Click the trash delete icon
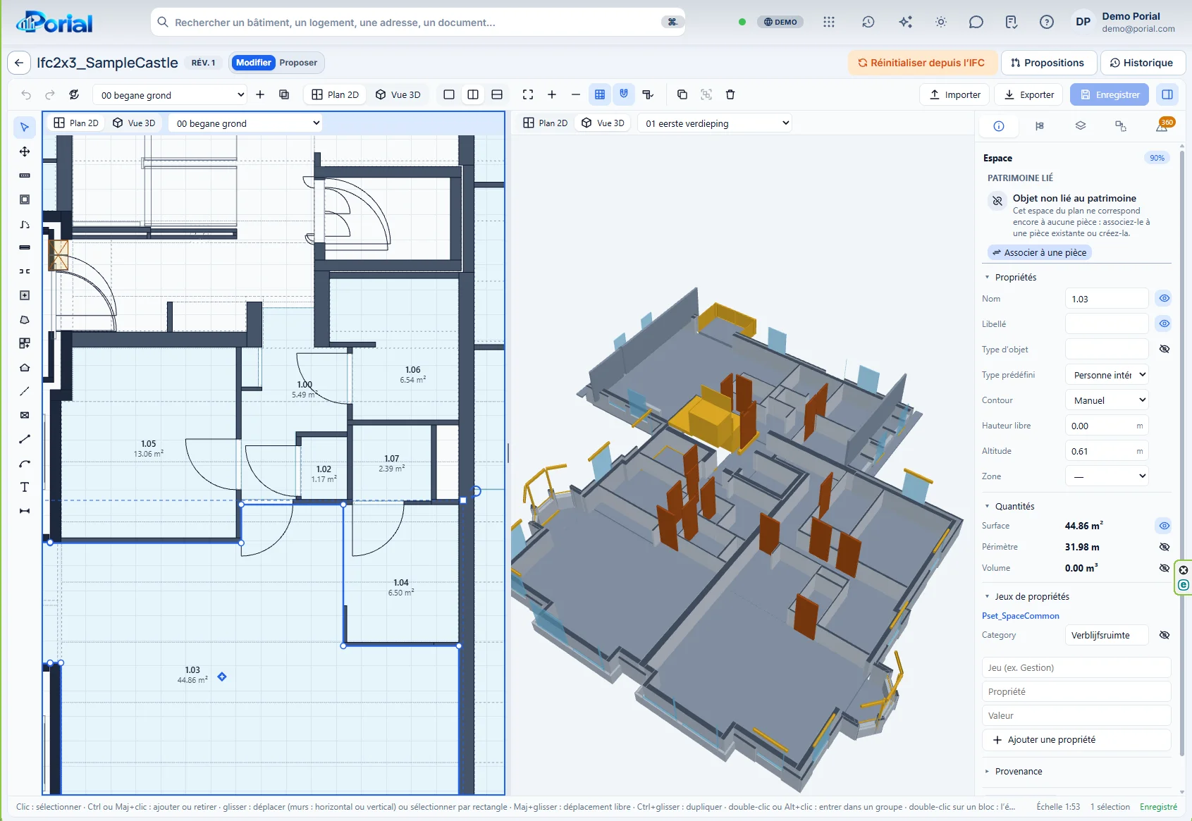 tap(730, 94)
